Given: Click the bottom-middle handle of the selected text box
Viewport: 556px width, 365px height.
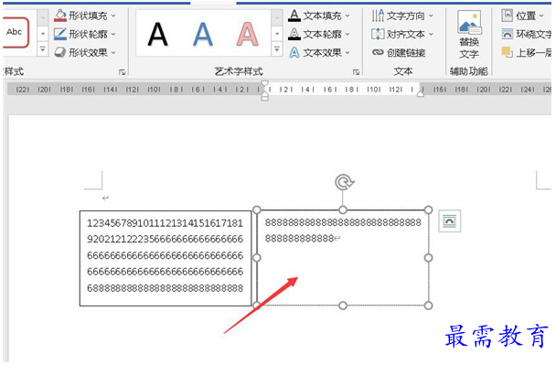Looking at the screenshot, I should (x=343, y=306).
